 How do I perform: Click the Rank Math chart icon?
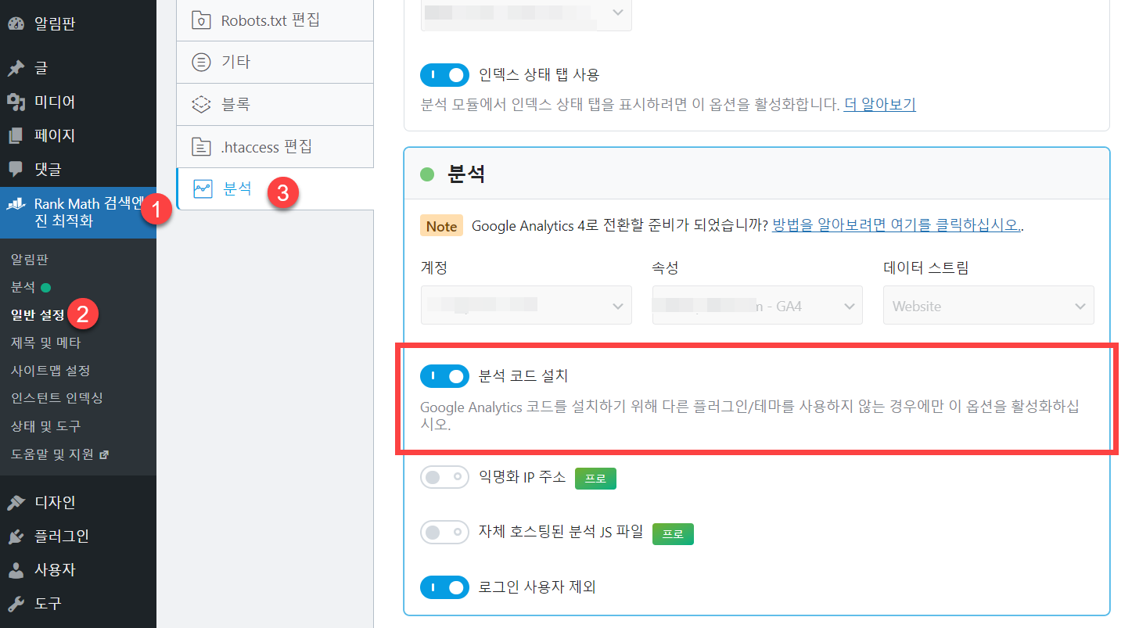pos(16,204)
